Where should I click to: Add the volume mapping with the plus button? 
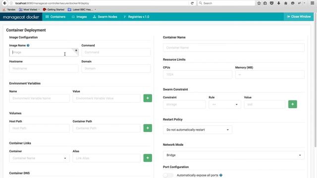coord(148,128)
